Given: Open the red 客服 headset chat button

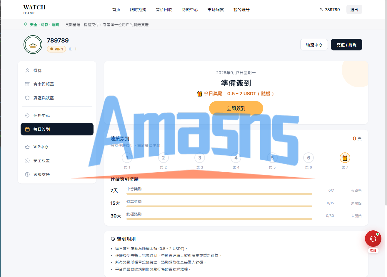Looking at the screenshot, I should [373, 239].
